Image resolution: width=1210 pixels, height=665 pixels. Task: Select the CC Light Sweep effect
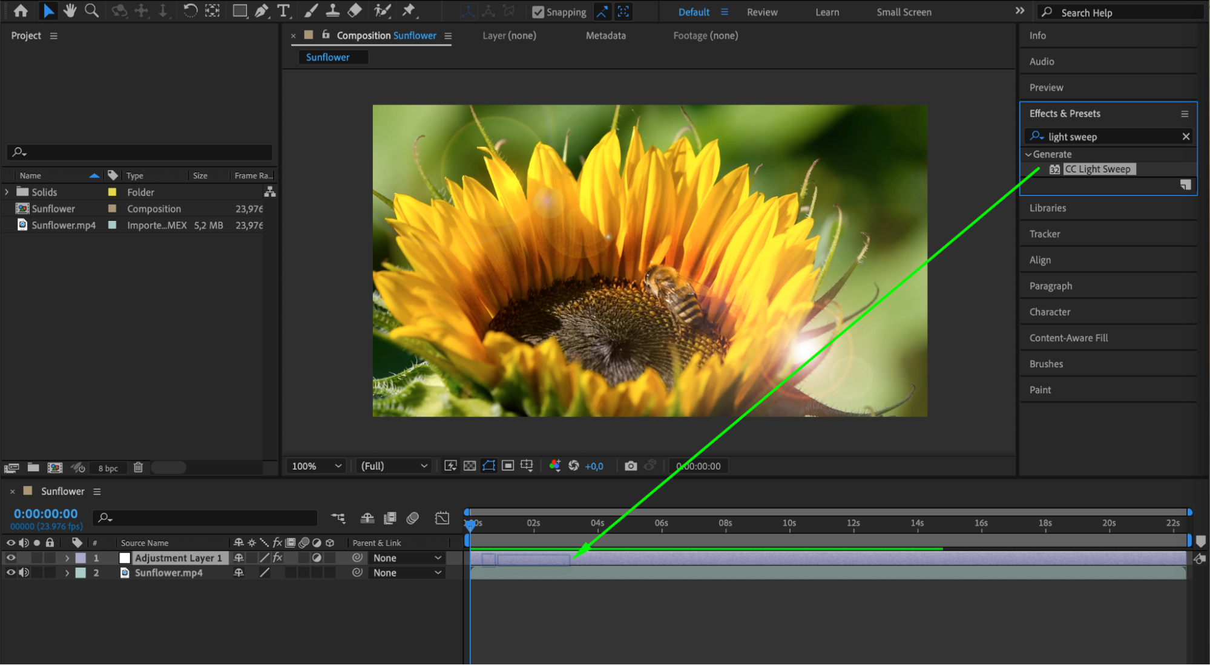(x=1097, y=169)
